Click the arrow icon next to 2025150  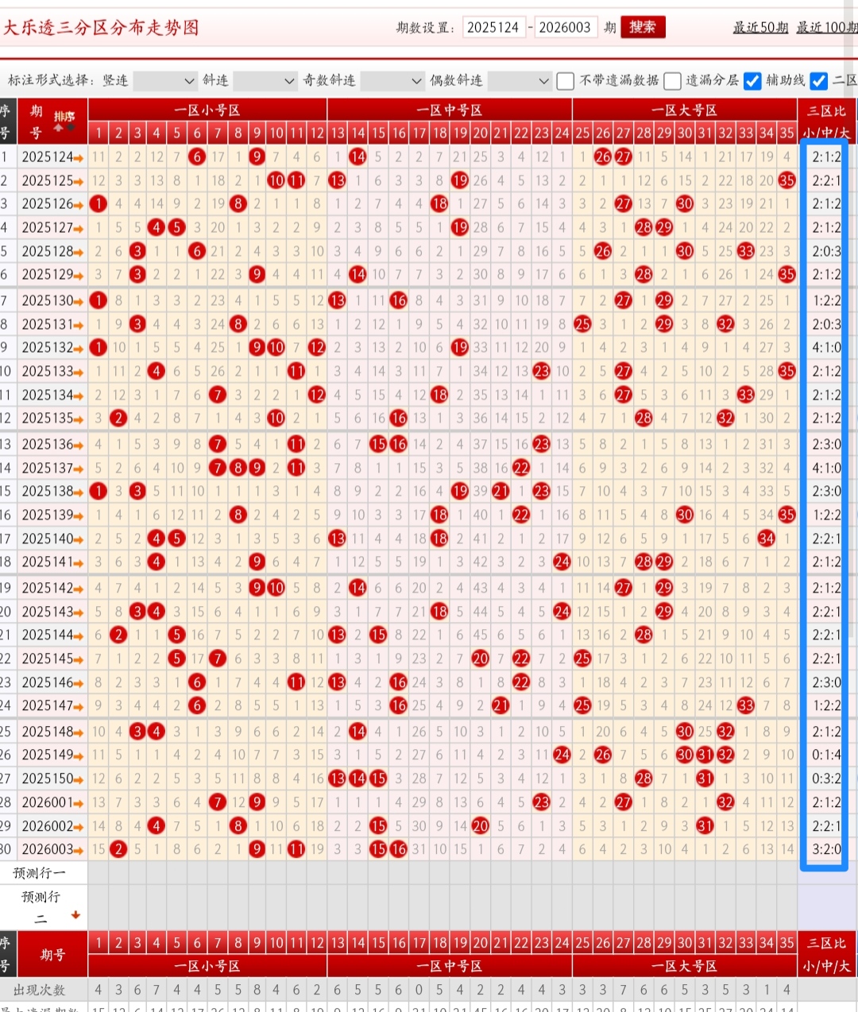[79, 779]
